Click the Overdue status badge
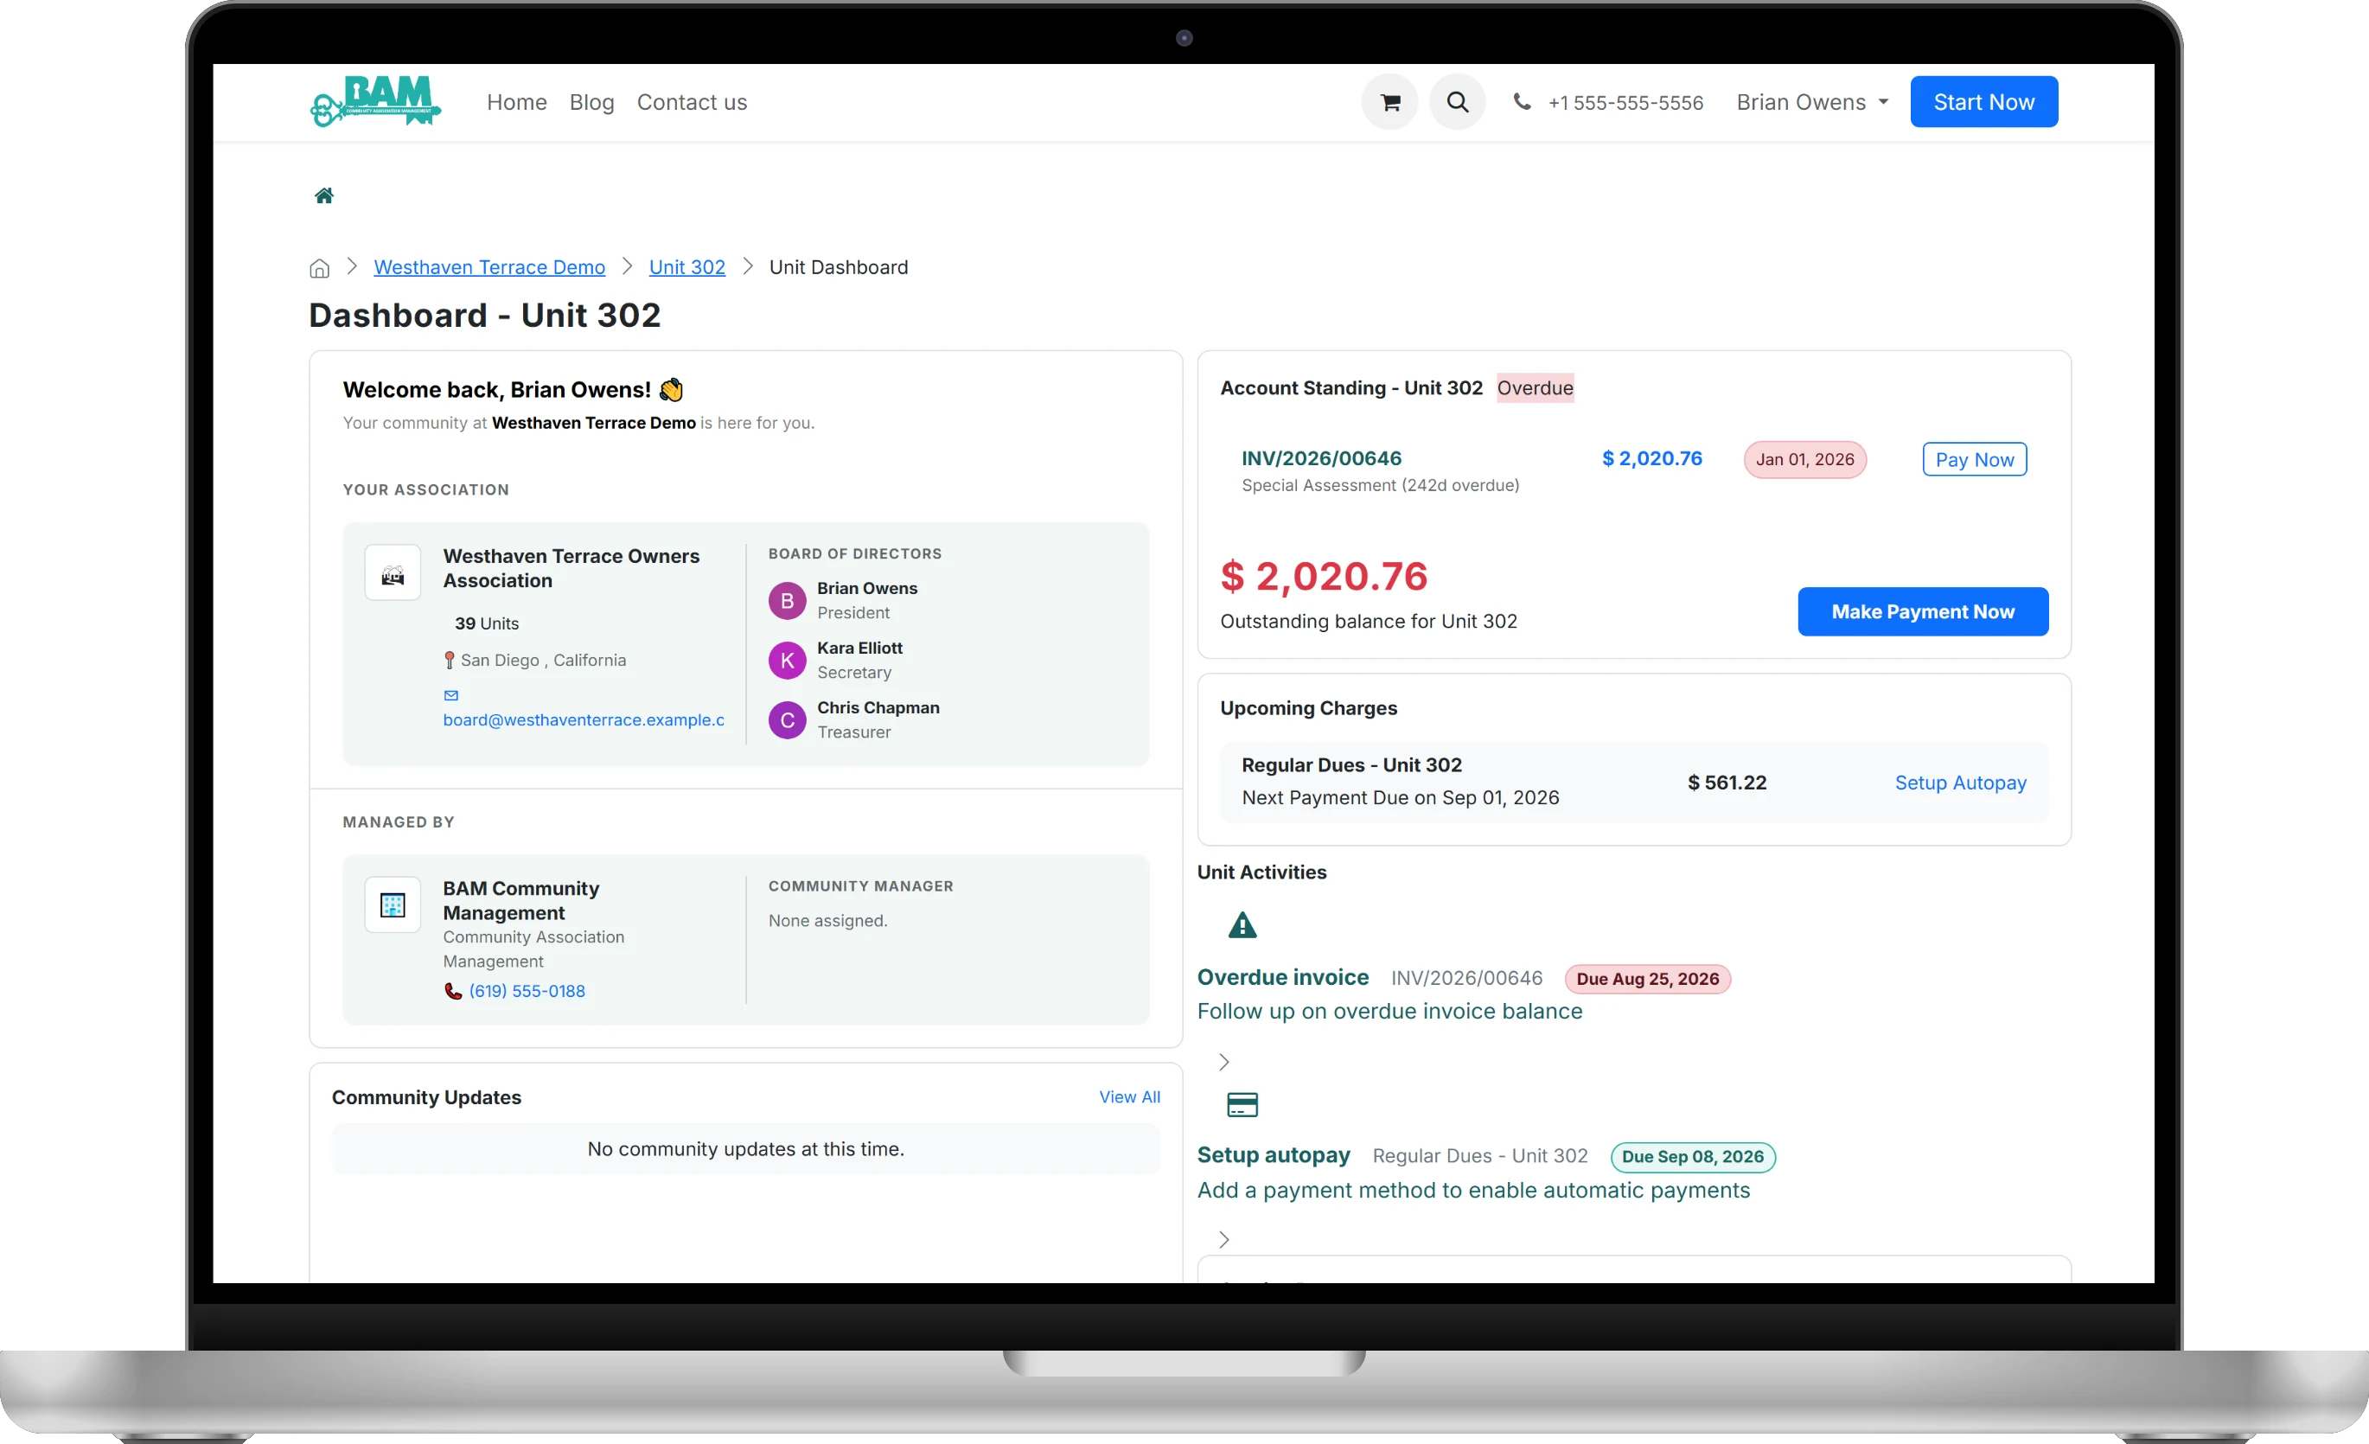Screen dimensions: 2369x1444 click(1535, 387)
